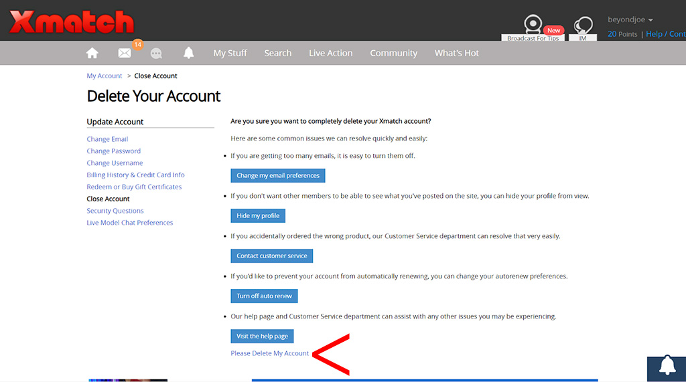Open Redeem or Buy Gift Certificates
This screenshot has width=686, height=382.
pos(134,187)
